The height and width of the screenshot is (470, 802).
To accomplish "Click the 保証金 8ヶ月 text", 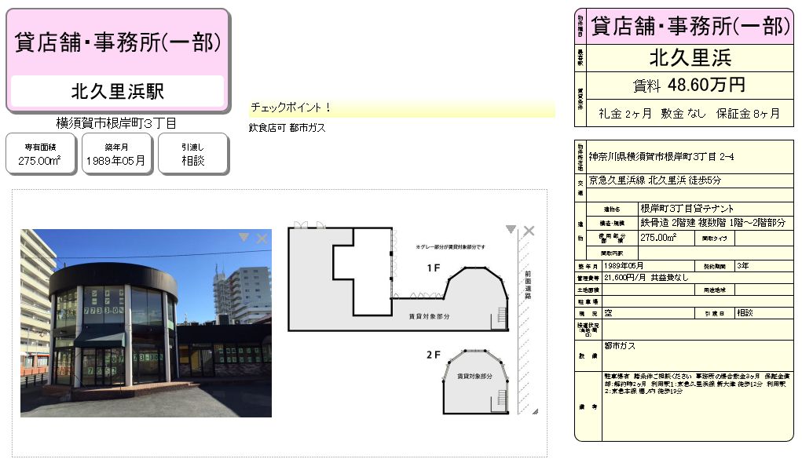I will 748,114.
